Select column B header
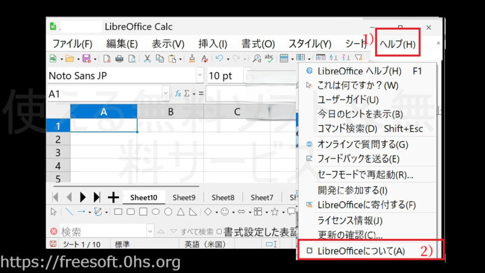The width and height of the screenshot is (485, 273). 170,112
